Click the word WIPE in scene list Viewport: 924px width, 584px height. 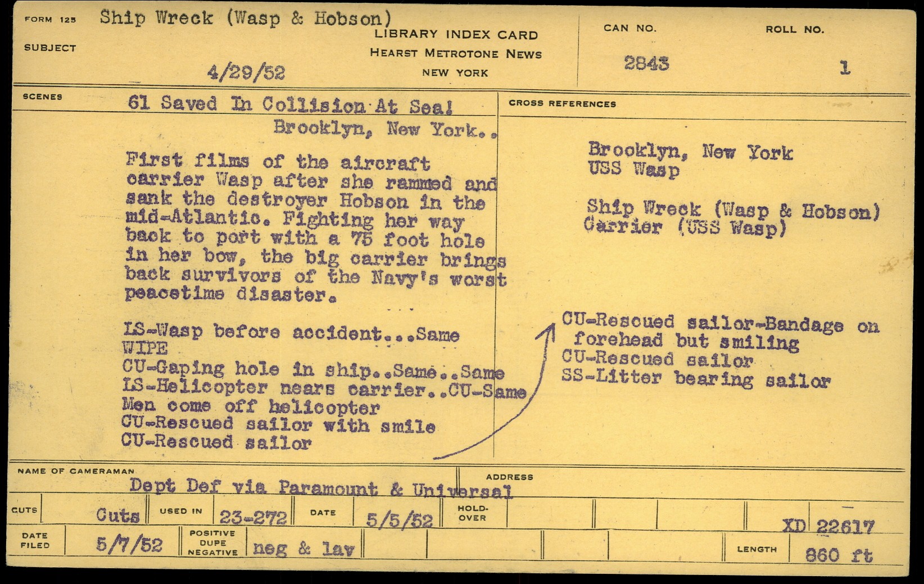pyautogui.click(x=144, y=348)
